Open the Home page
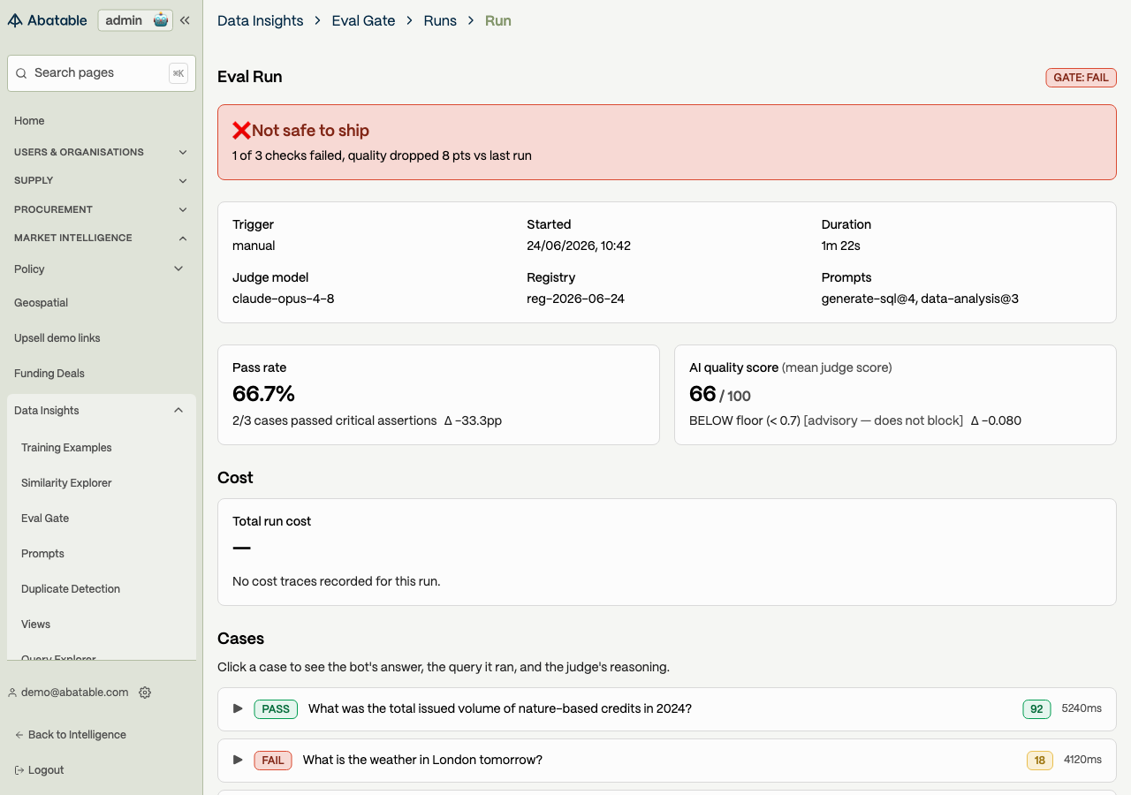Viewport: 1131px width, 795px height. pyautogui.click(x=29, y=121)
